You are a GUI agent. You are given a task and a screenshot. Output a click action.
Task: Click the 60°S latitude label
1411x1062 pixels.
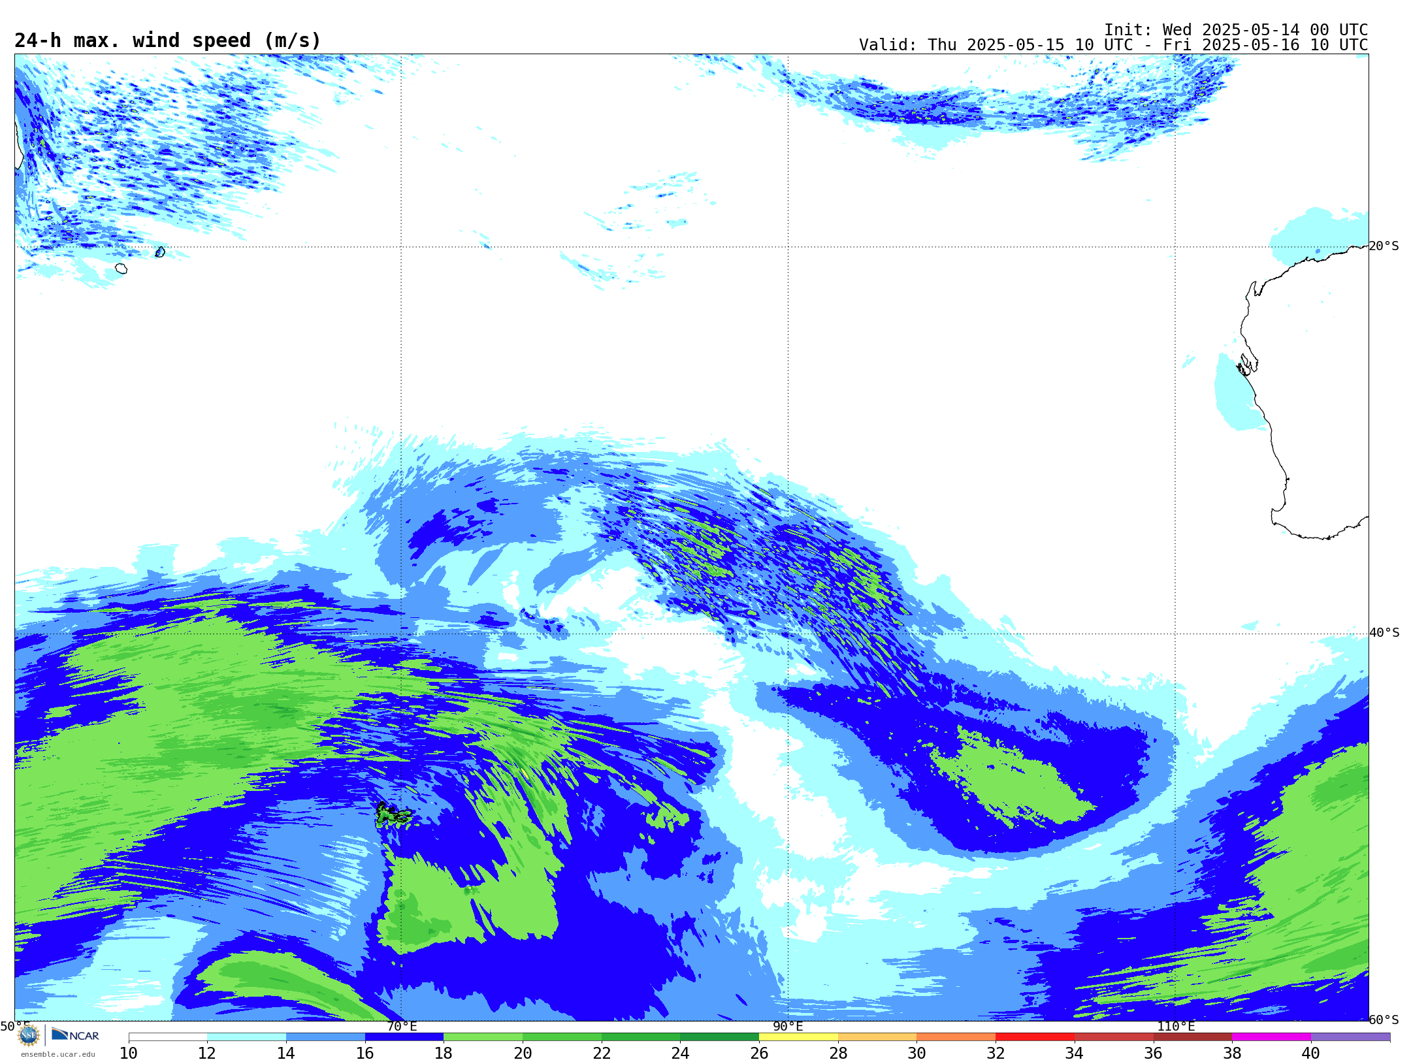(1384, 1020)
